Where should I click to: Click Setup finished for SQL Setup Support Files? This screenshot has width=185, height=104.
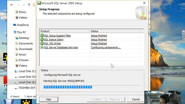click(x=99, y=36)
